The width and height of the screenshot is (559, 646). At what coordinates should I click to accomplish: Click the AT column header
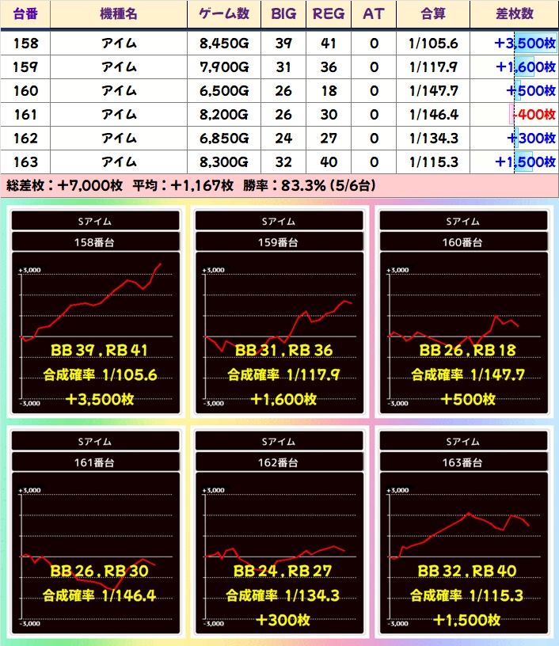(374, 14)
